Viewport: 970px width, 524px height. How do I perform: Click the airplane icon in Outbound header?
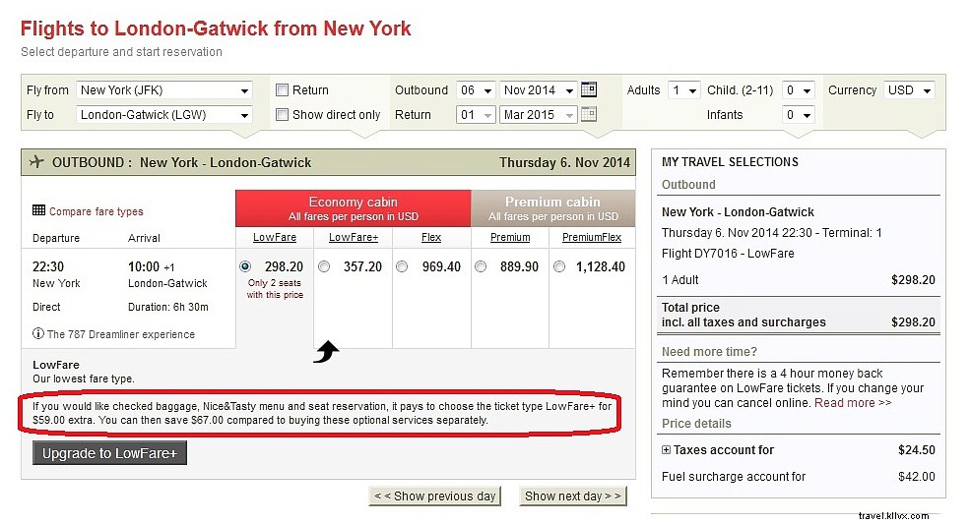pos(37,162)
